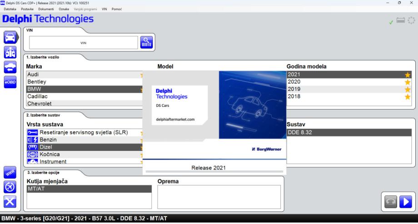The image size is (418, 224).
Task: Click the www web browser sidebar icon
Action: pyautogui.click(x=10, y=173)
